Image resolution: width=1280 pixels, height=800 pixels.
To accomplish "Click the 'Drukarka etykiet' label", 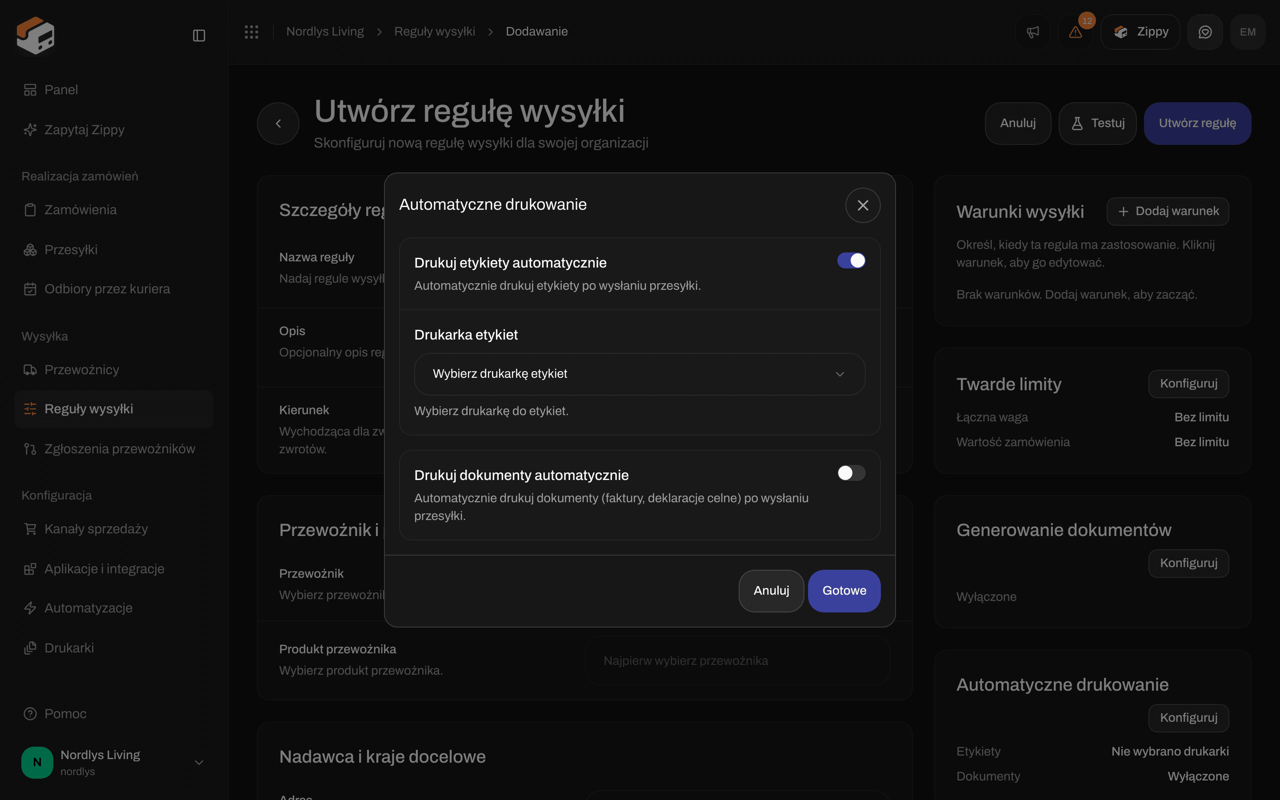I will point(466,335).
